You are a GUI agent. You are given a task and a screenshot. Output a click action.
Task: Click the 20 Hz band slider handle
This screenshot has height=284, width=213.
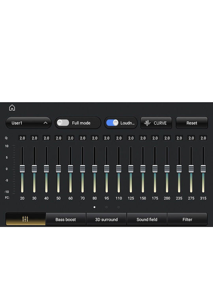tap(22, 169)
